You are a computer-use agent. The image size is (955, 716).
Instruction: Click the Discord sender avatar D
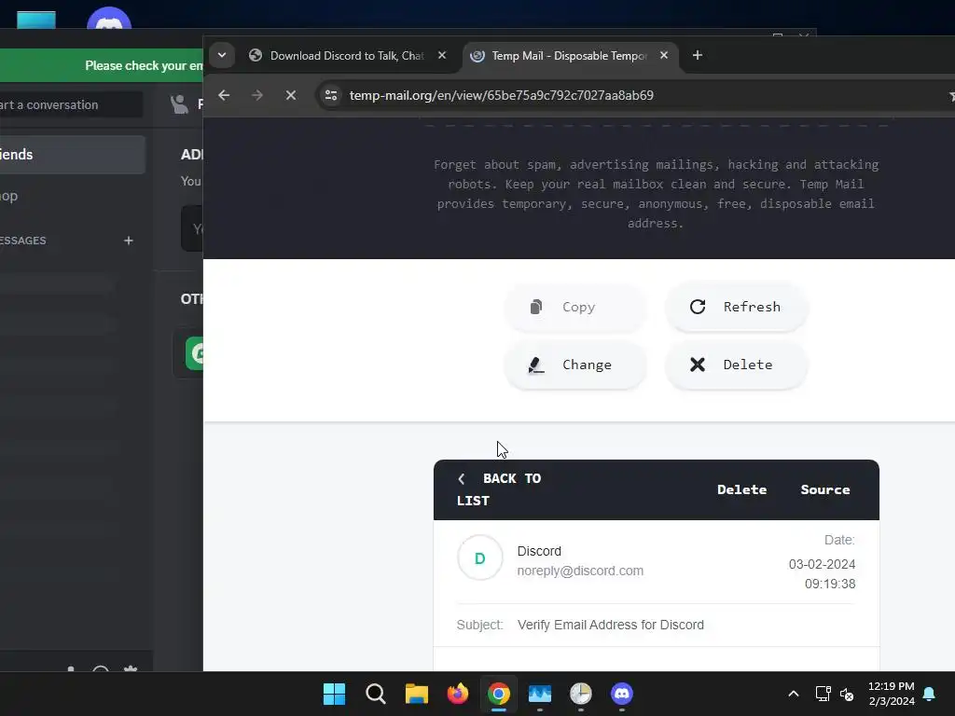[x=480, y=558]
